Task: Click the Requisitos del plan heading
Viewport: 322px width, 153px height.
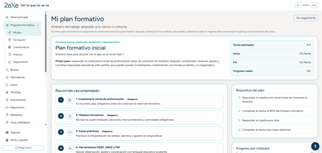Action: tap(250, 90)
